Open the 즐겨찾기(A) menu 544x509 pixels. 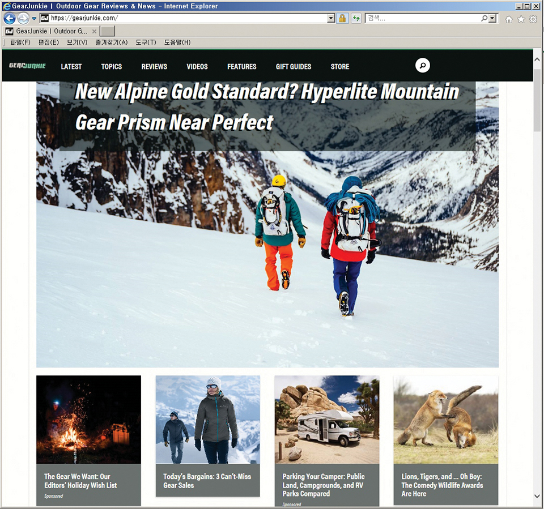(x=112, y=42)
